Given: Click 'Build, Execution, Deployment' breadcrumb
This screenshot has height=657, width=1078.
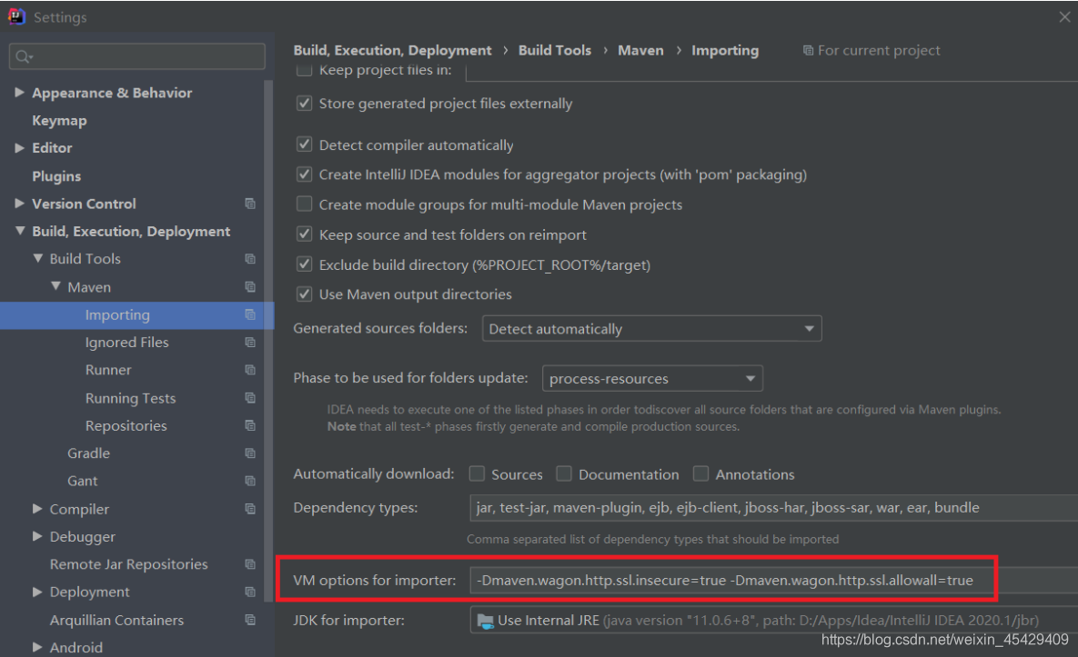Looking at the screenshot, I should tap(393, 50).
